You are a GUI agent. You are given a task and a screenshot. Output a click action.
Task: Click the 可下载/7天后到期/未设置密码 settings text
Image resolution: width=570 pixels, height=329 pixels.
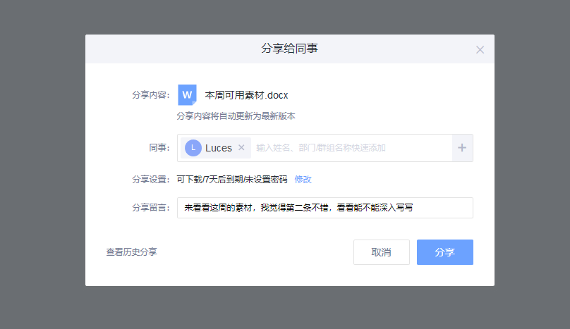(232, 180)
